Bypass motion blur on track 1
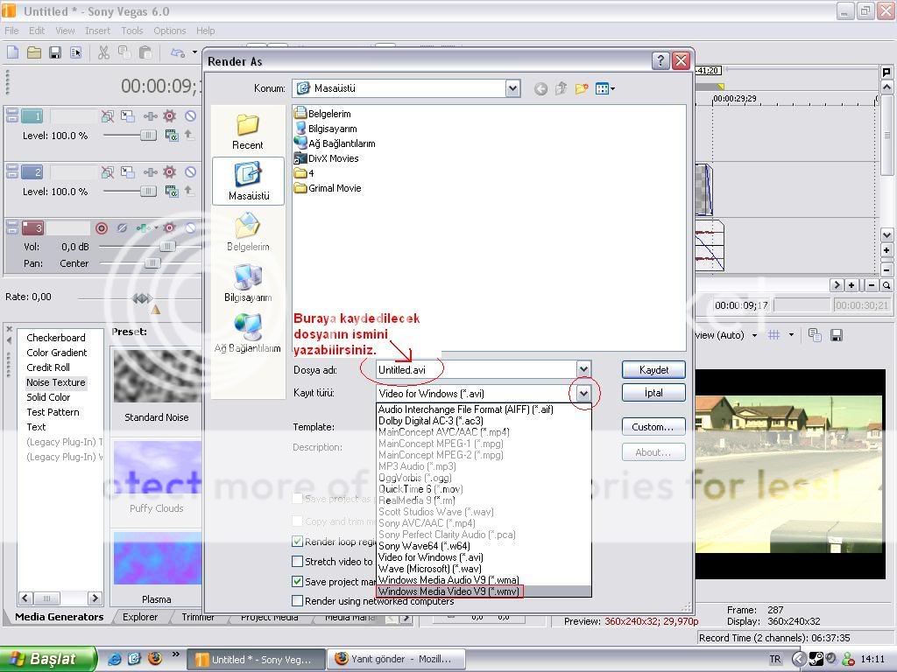The image size is (897, 672). (107, 116)
